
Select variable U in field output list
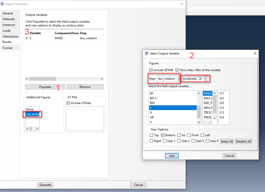pyautogui.click(x=151, y=113)
